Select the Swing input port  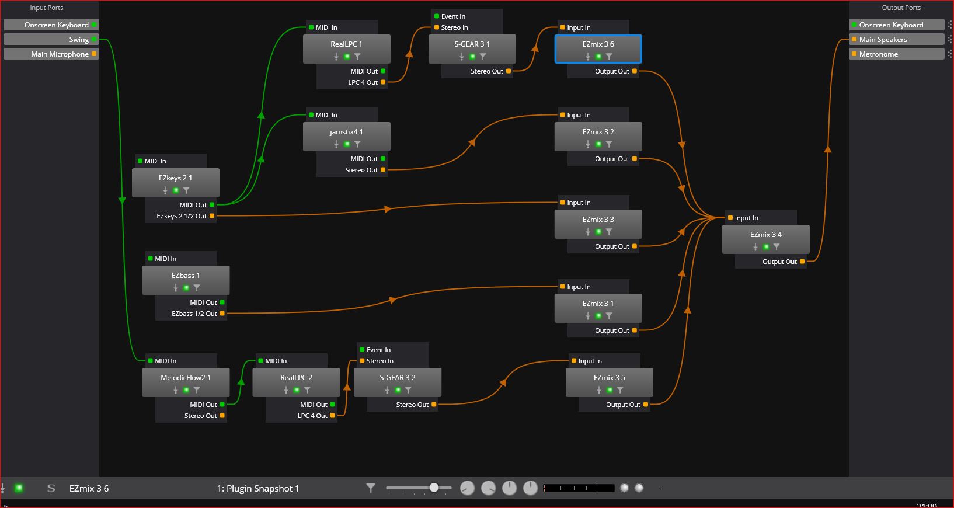click(x=51, y=40)
